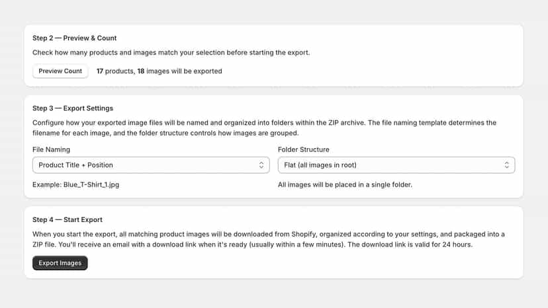548x308 pixels.
Task: Select the 'Step 2 — Preview & Count' heading
Action: click(x=74, y=38)
